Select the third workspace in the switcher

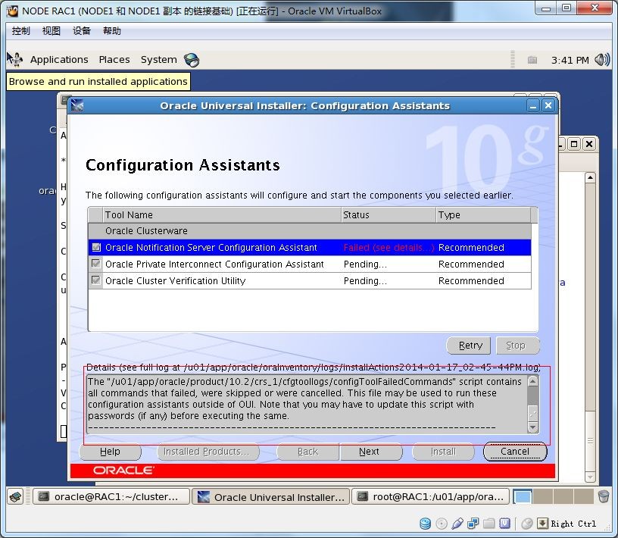coord(563,496)
